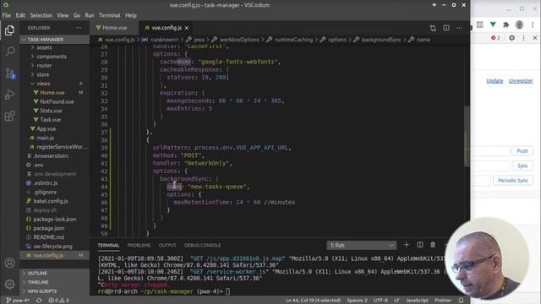Viewport: 541px width, 304px height.
Task: Click the Push text input field
Action: click(490, 151)
